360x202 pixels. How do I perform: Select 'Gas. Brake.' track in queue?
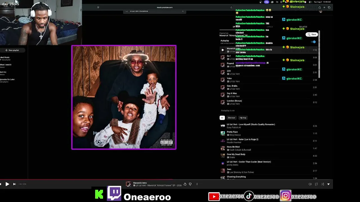point(269,87)
